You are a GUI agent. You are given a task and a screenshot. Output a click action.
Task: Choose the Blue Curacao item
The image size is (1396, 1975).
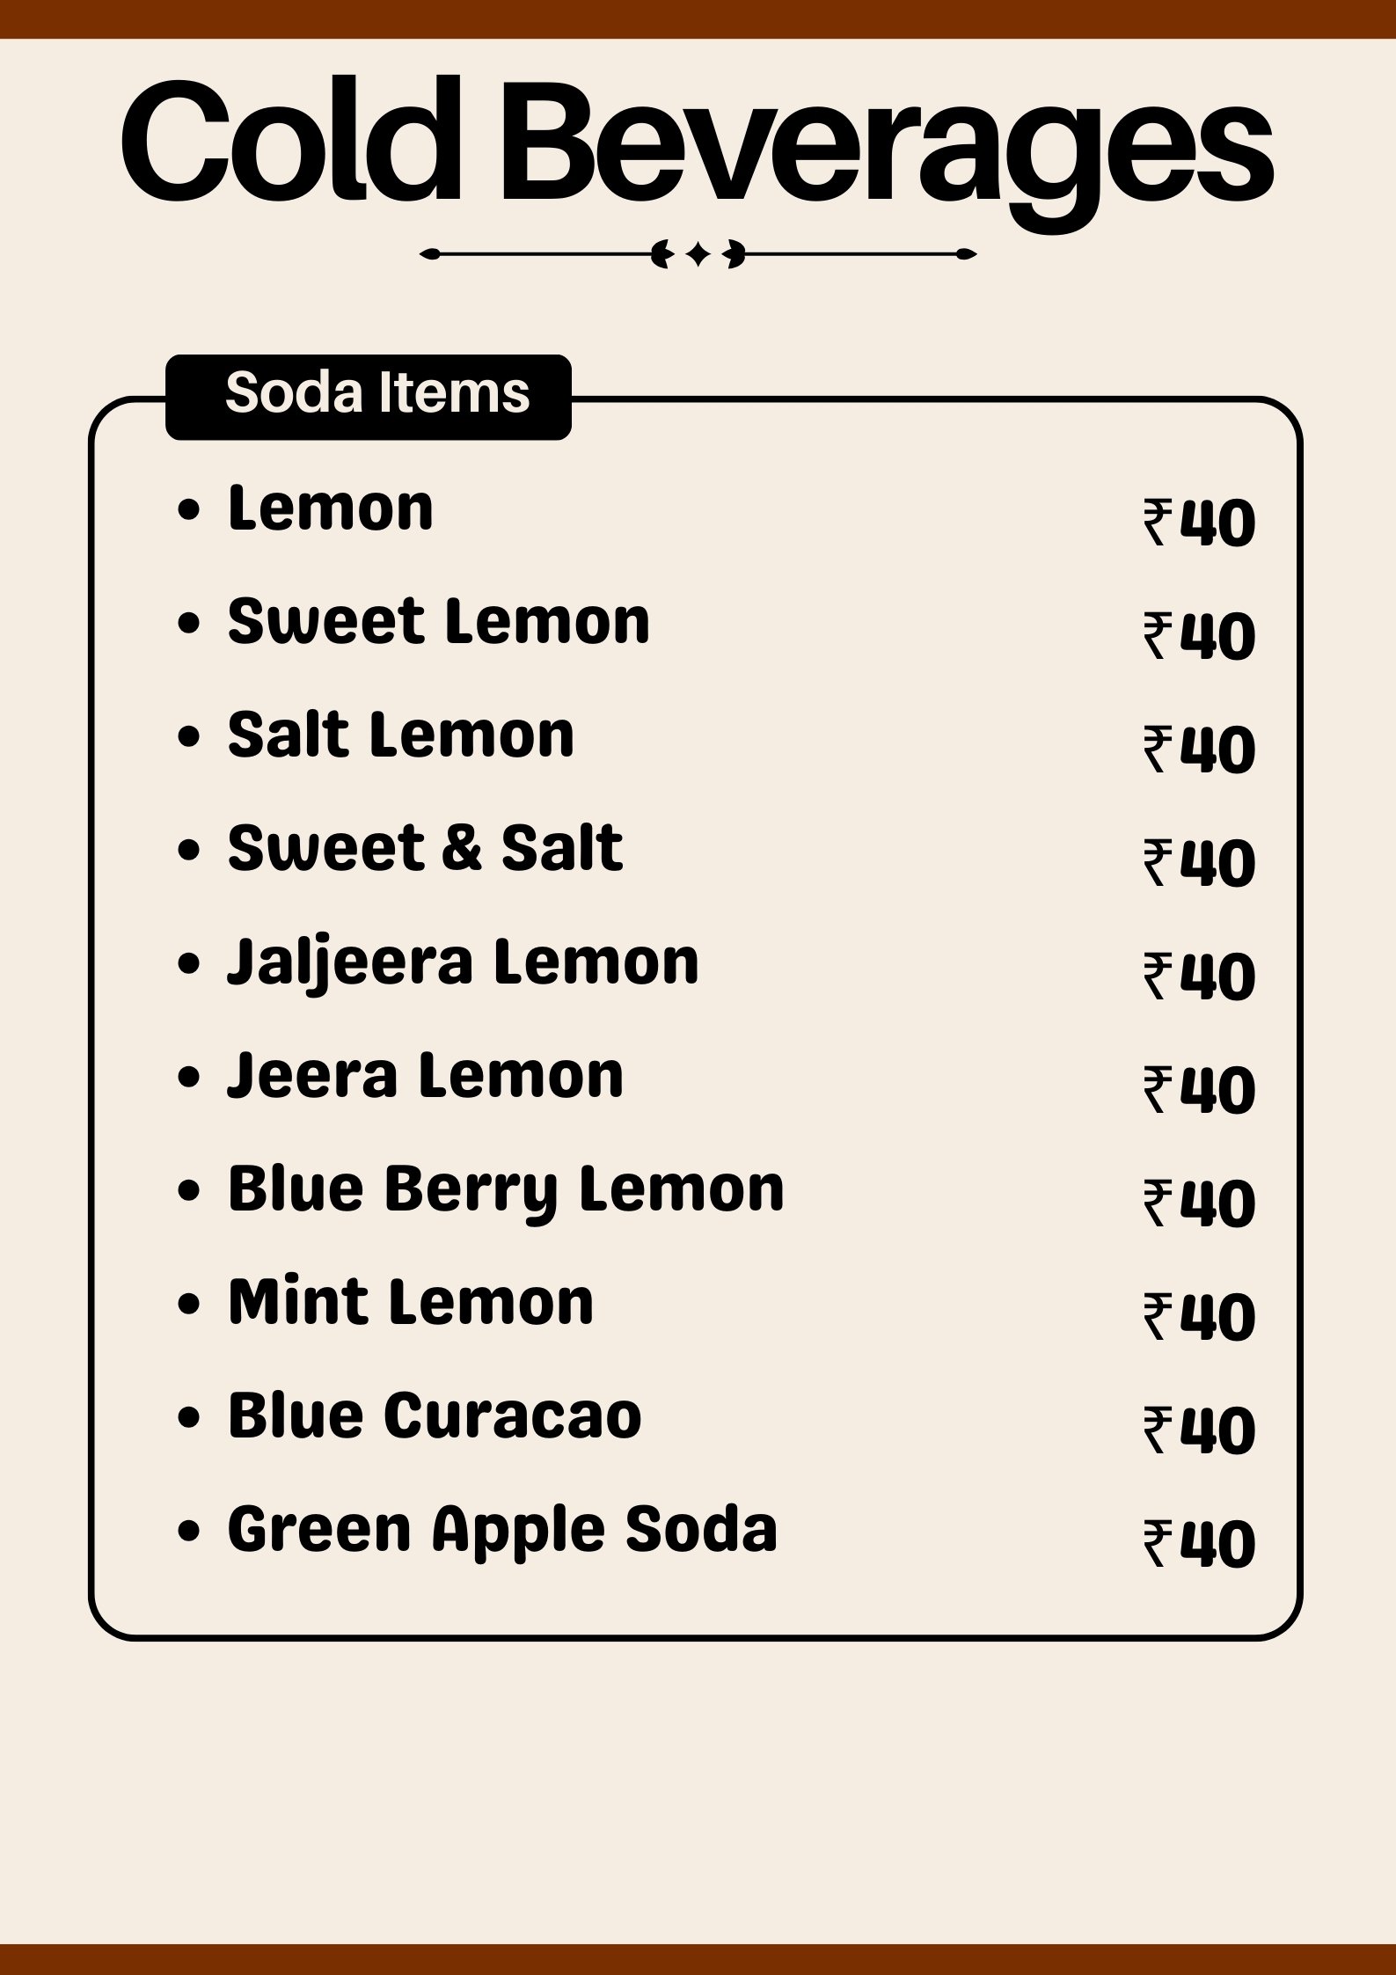pos(435,1416)
